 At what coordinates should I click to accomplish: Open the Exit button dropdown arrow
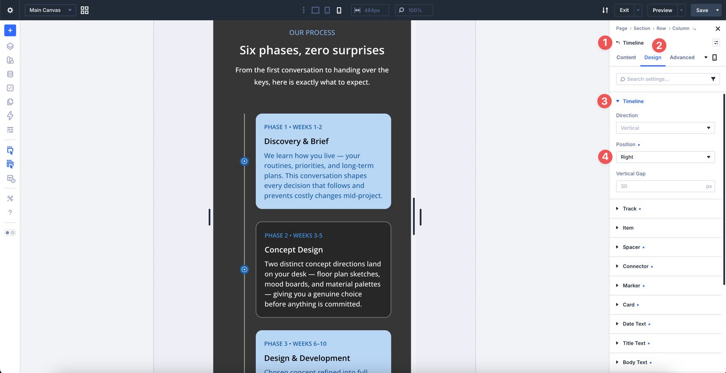pos(639,10)
